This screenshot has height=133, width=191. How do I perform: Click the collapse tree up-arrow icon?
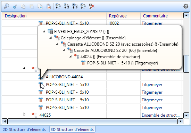pyautogui.click(x=58, y=6)
